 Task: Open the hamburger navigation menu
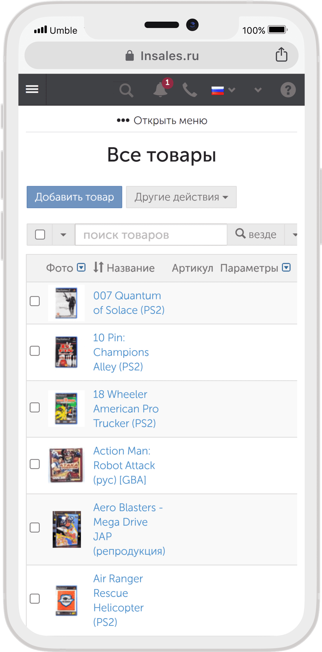coord(32,89)
